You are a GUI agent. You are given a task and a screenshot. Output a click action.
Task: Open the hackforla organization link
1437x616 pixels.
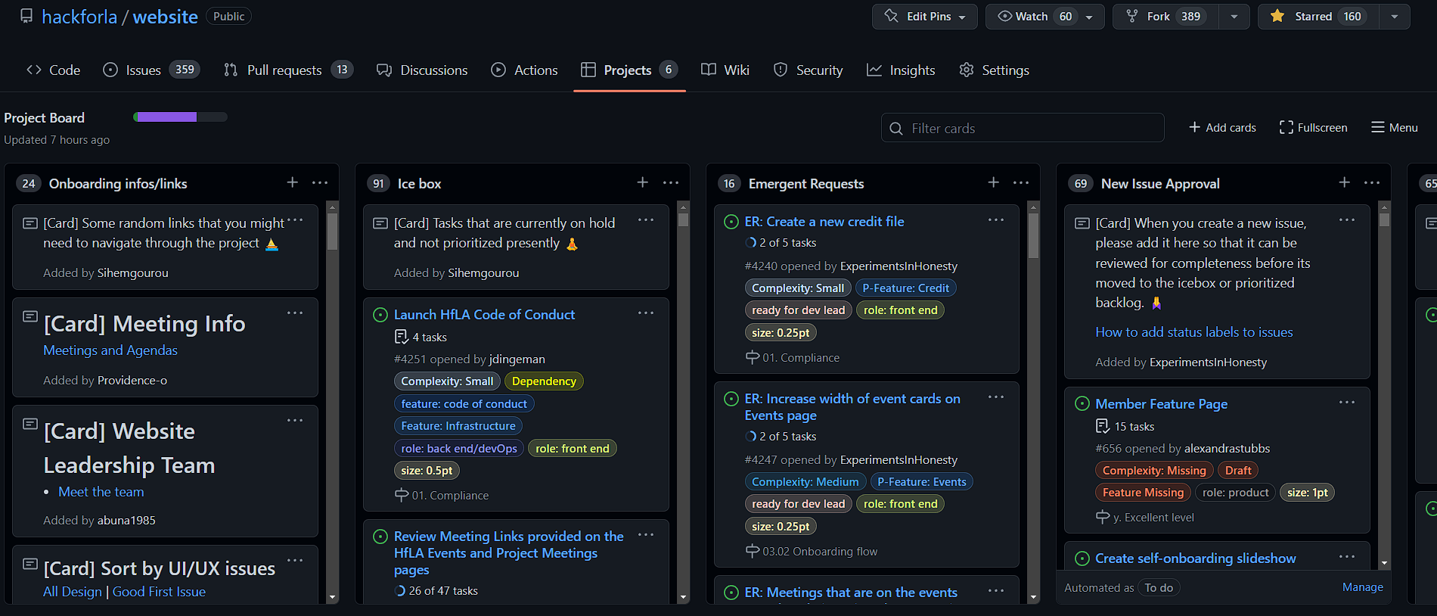coord(79,17)
